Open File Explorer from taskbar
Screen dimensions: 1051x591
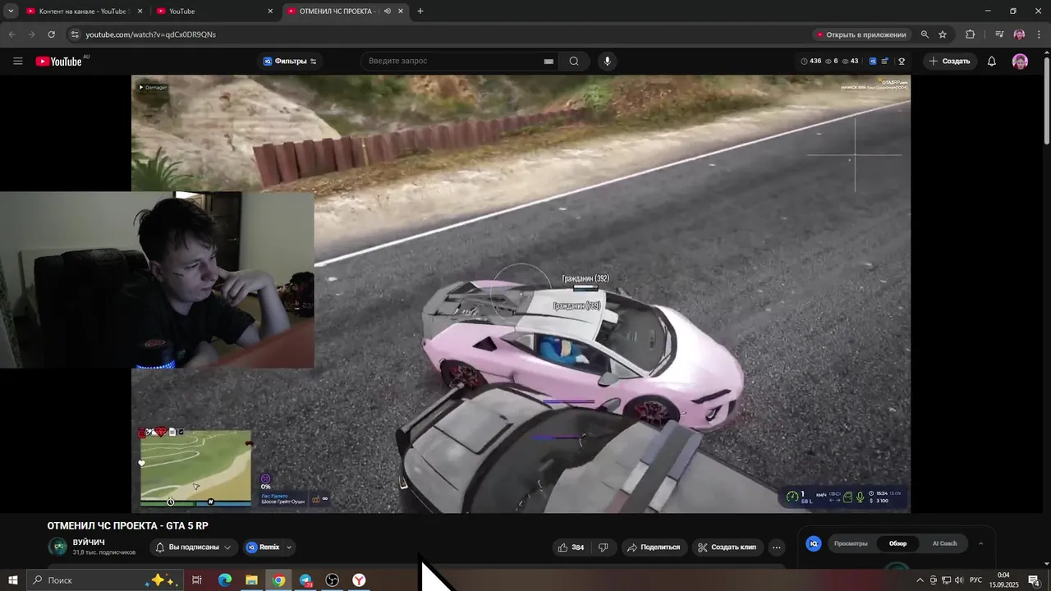(251, 580)
